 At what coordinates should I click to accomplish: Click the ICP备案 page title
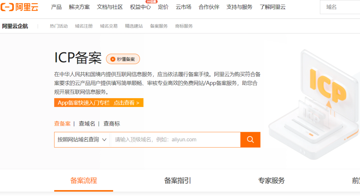coord(78,58)
